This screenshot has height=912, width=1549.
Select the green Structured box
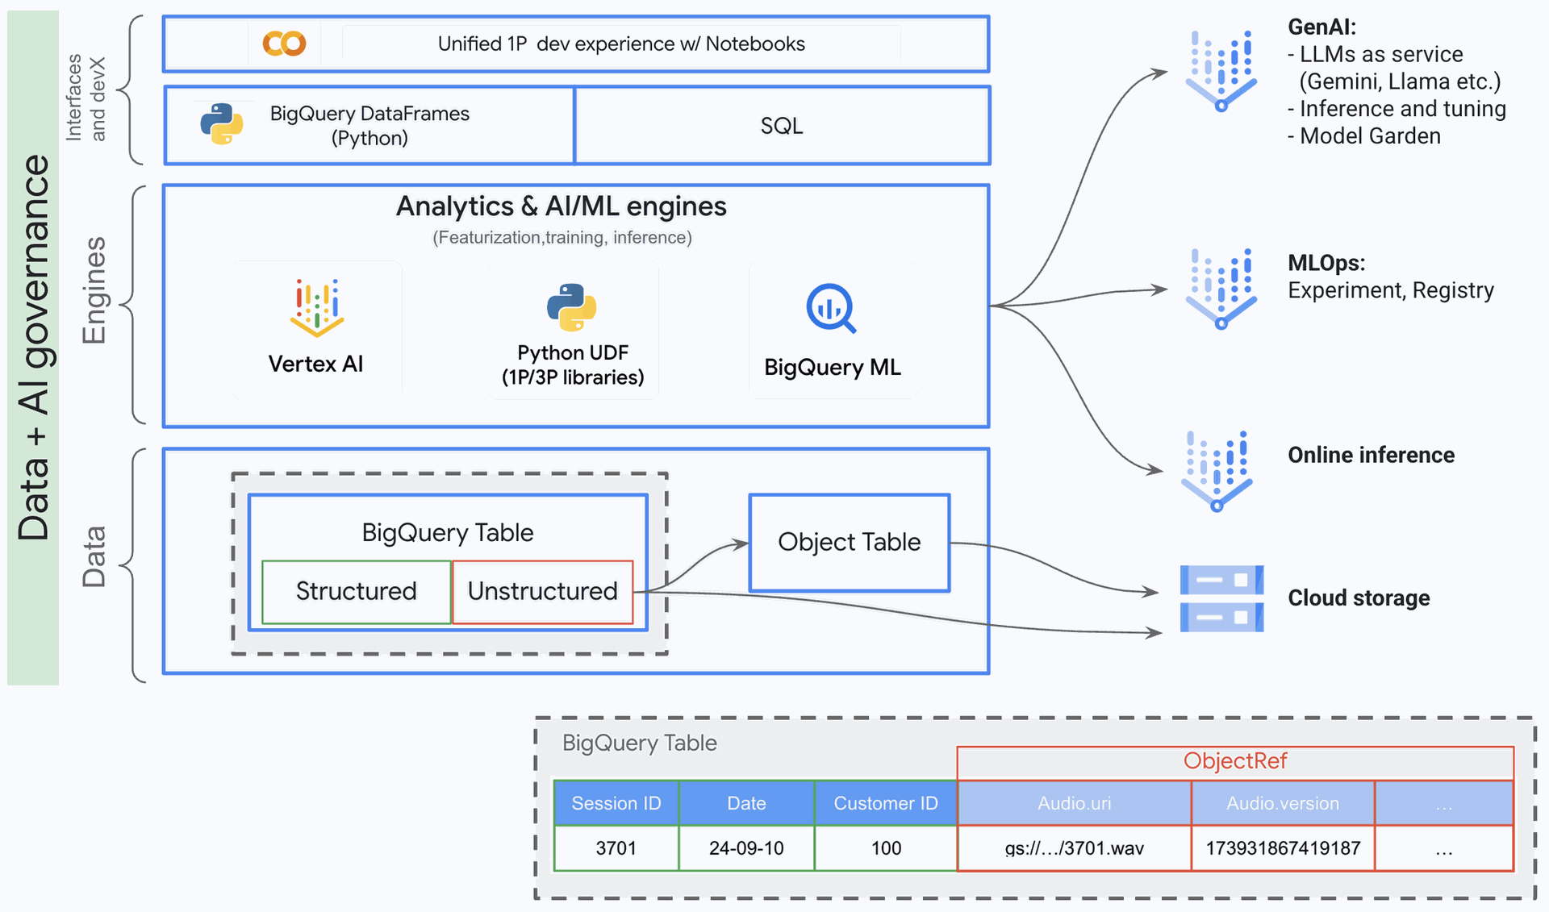pos(357,592)
